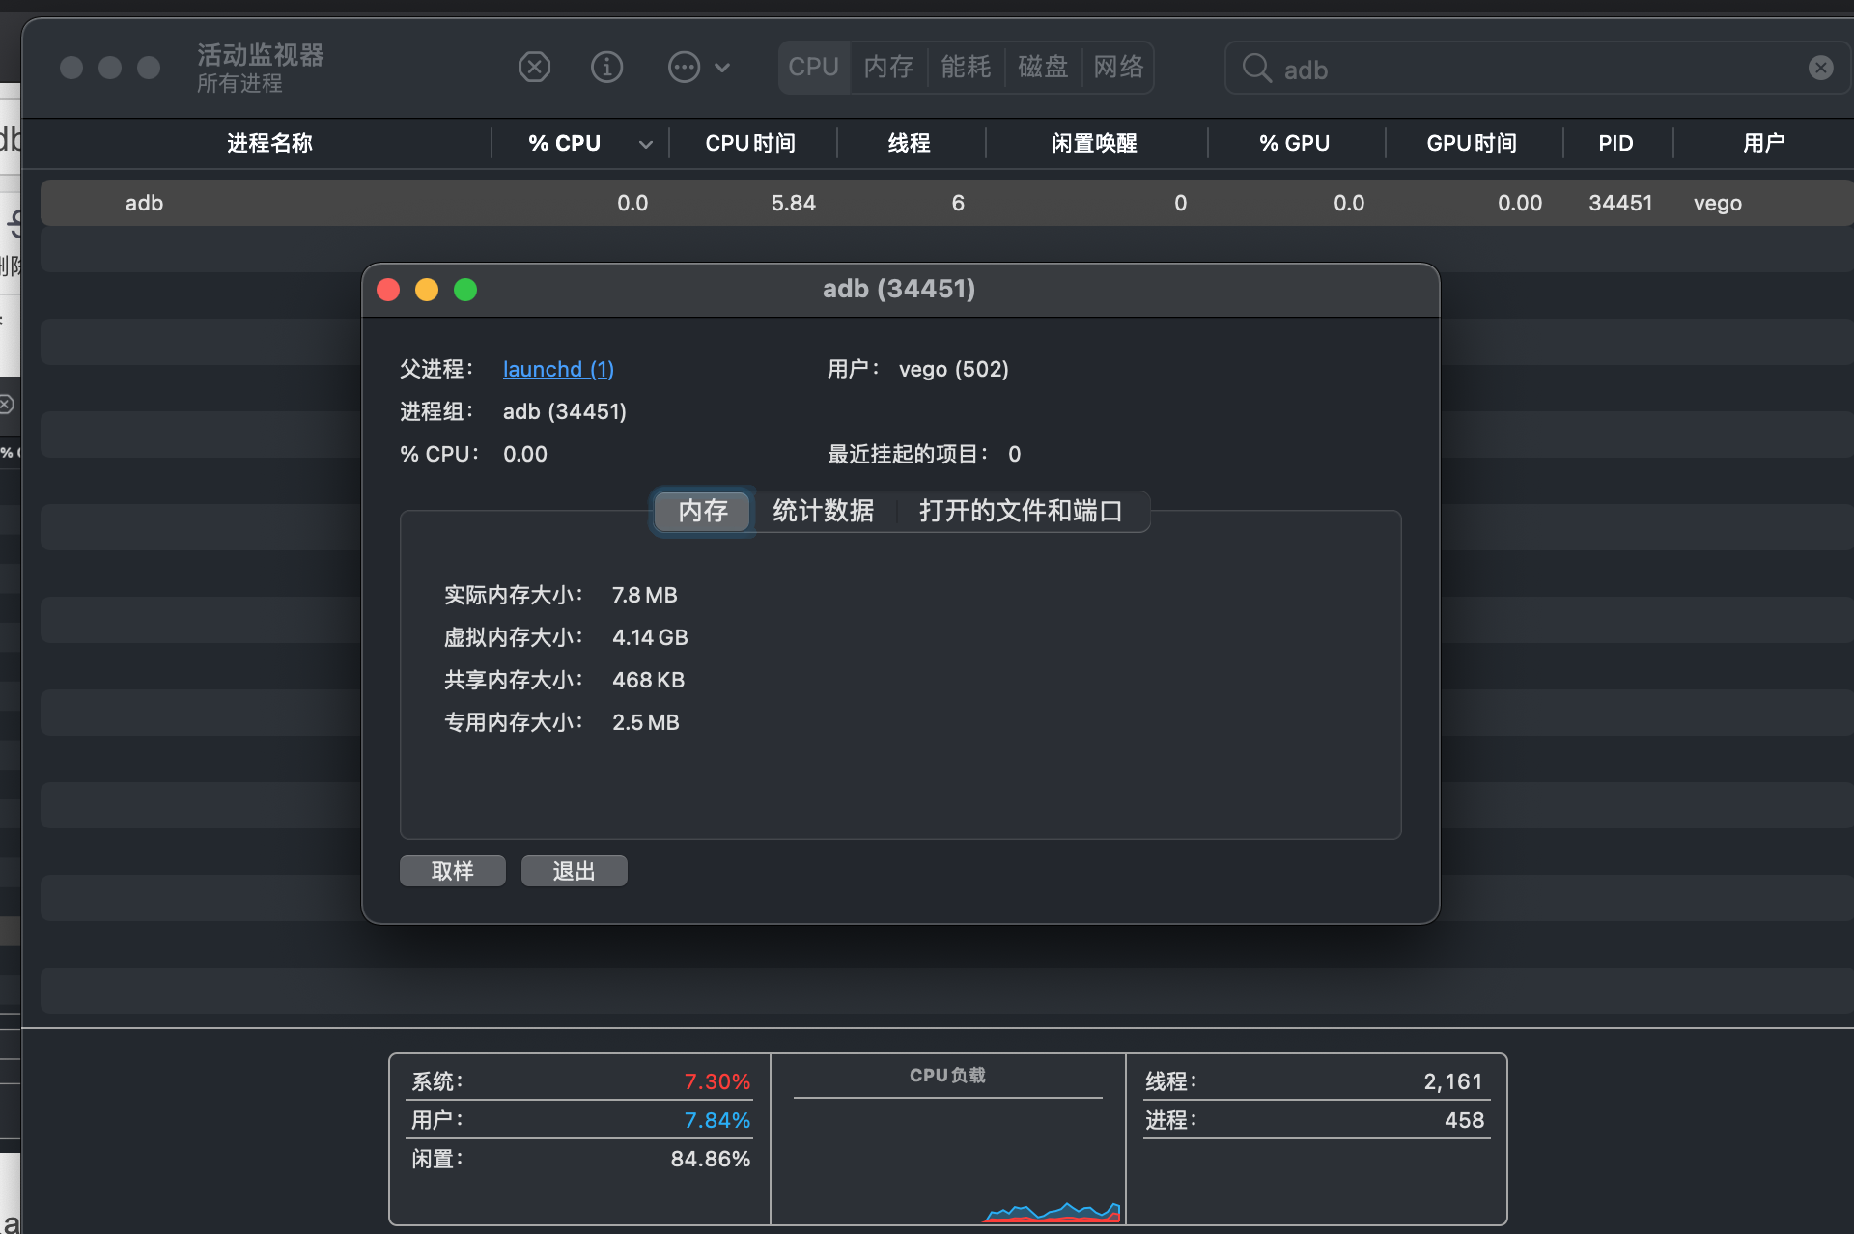Screen dimensions: 1854x1234
Task: Open the 网络 network view
Action: [1117, 67]
